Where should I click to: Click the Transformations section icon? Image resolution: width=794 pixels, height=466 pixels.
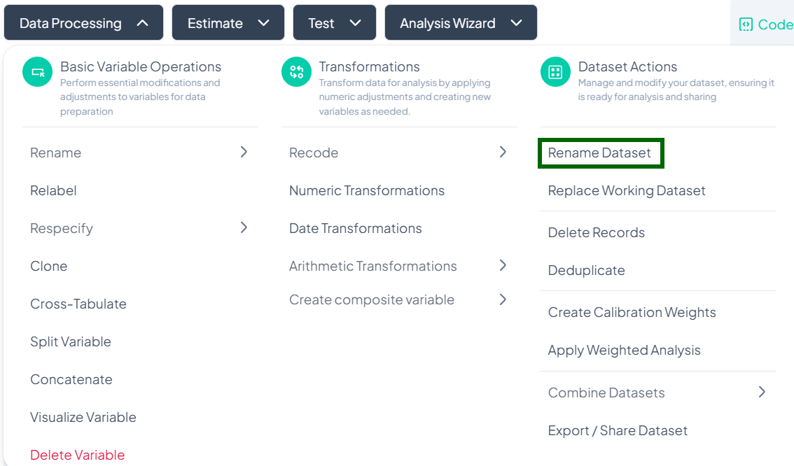(x=296, y=72)
